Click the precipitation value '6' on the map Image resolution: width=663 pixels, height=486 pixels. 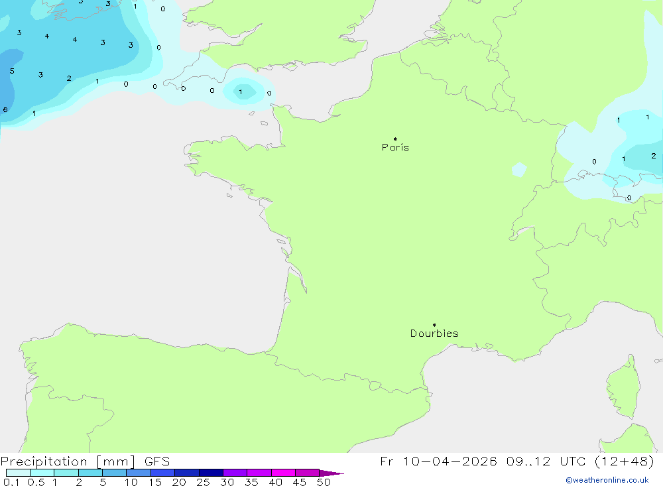(5, 110)
